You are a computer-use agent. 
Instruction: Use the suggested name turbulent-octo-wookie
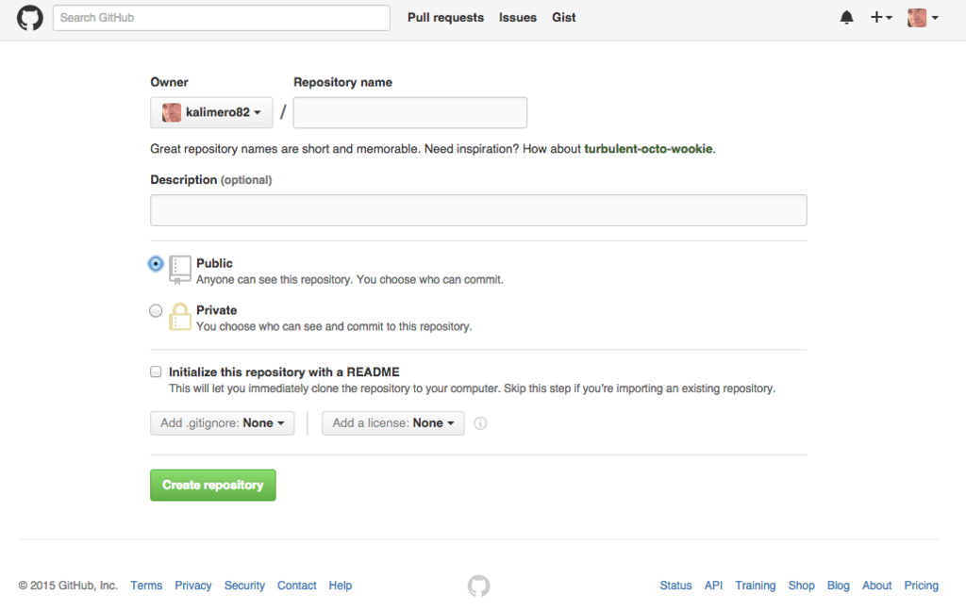648,148
